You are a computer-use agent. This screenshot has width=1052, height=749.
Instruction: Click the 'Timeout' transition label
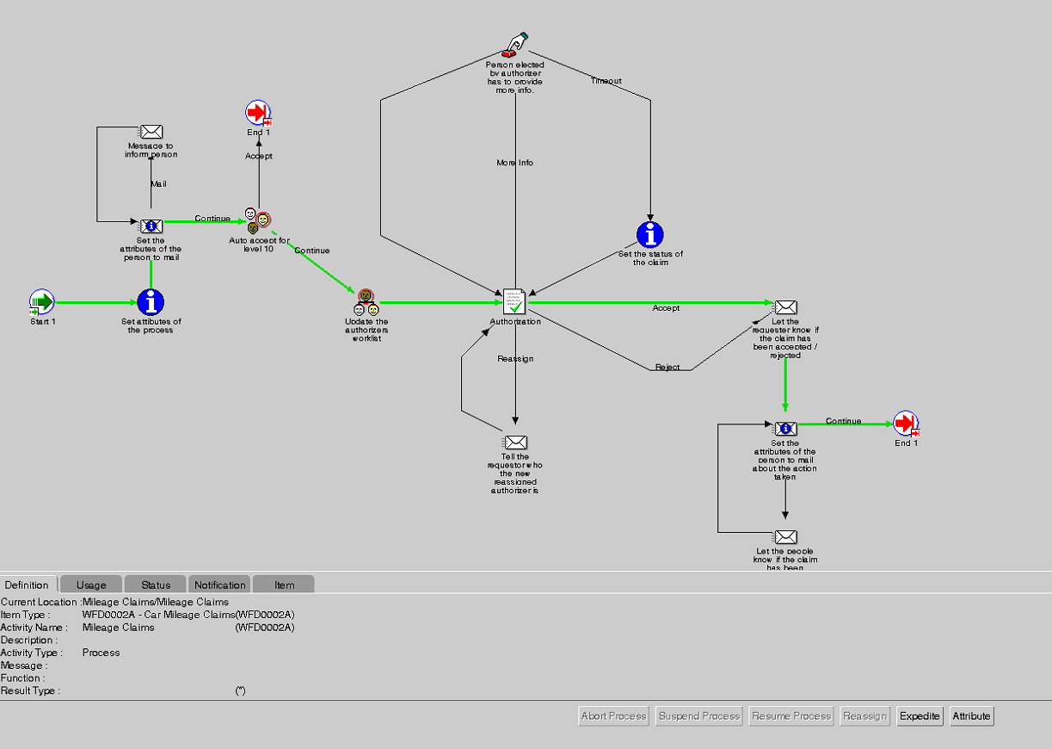(606, 81)
